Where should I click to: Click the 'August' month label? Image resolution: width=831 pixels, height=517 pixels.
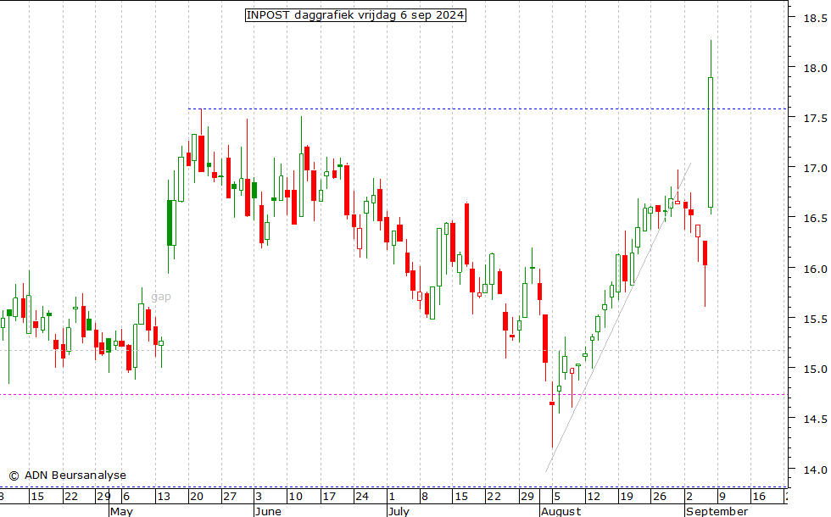561,511
